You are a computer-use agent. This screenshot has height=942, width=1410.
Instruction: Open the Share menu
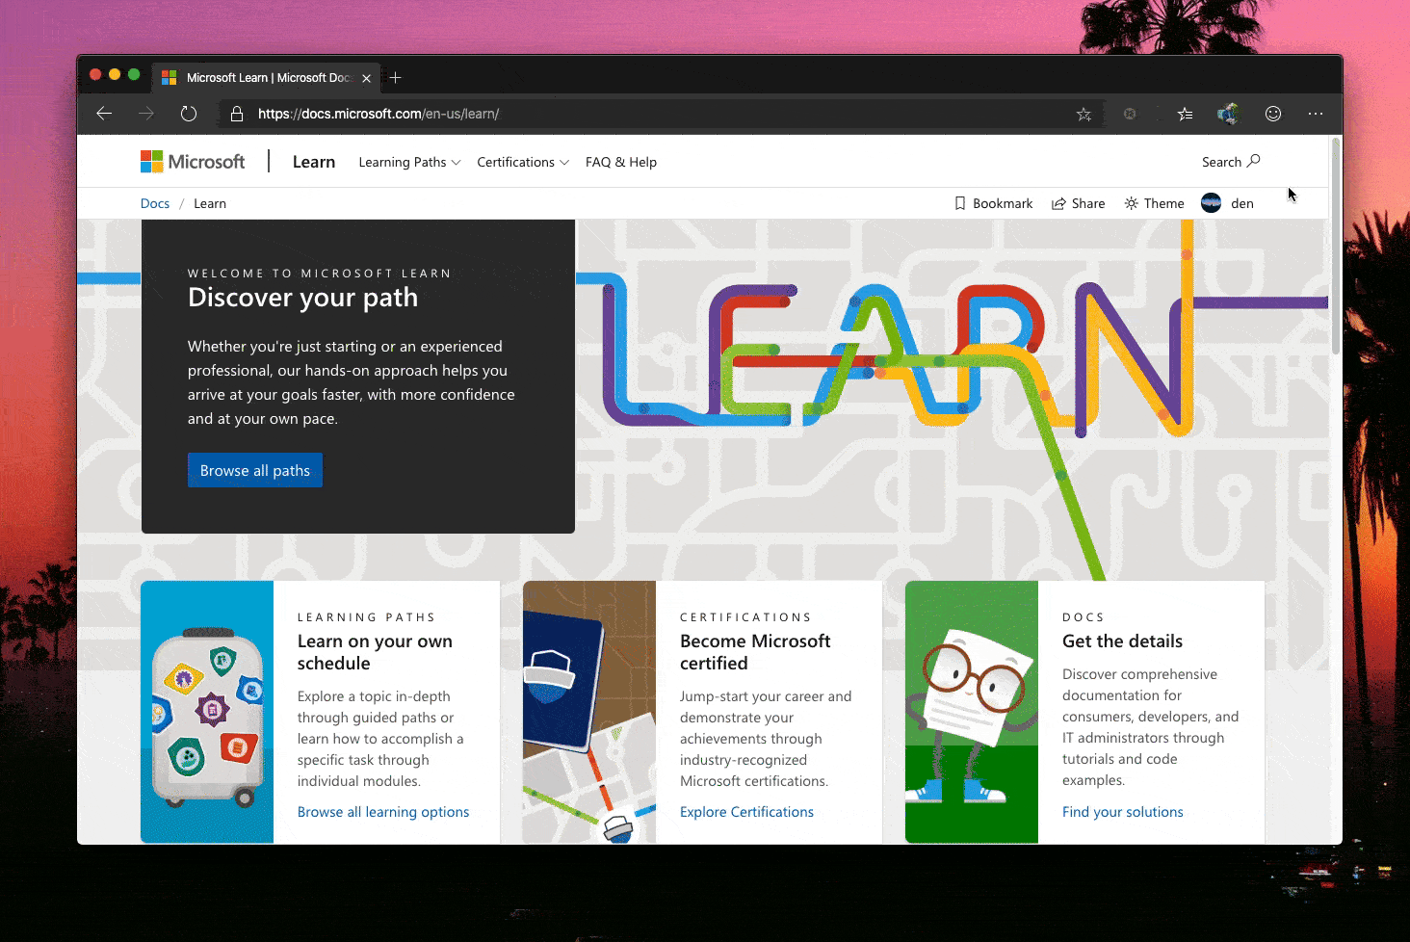1078,203
